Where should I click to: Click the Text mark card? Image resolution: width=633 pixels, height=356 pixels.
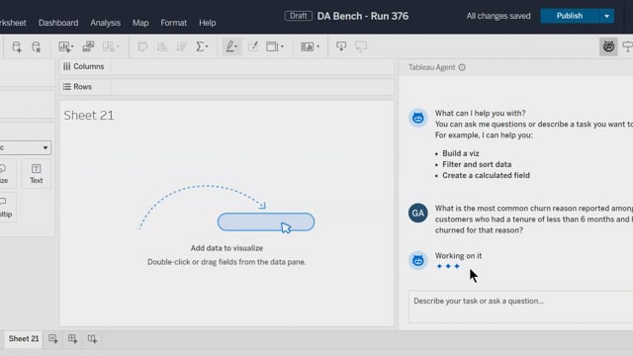(x=36, y=174)
